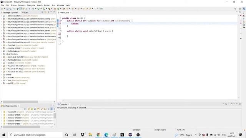This screenshot has width=246, height=138.
Task: Click the Git Repositories vertical scrollbar
Action: (x=55, y=116)
